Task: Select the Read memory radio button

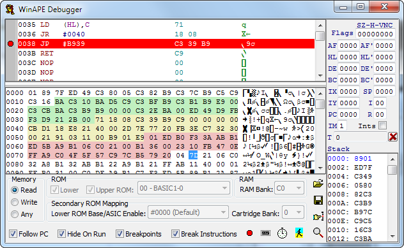Action: coord(15,190)
